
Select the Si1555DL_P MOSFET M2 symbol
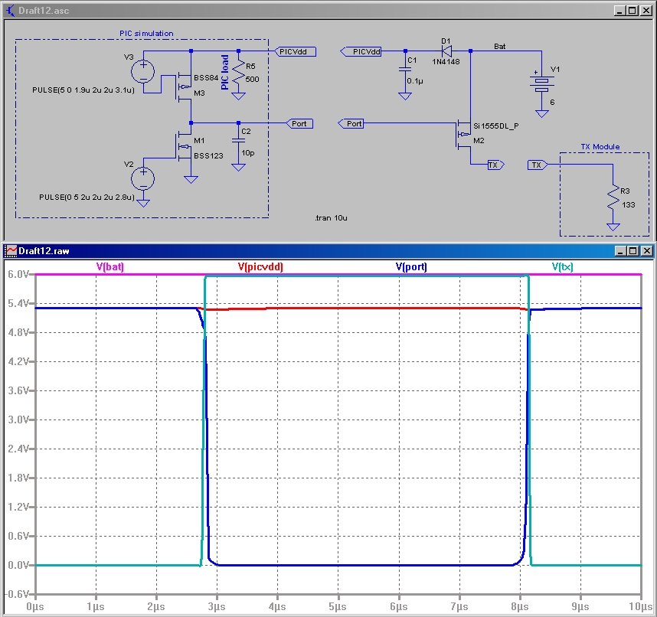[x=463, y=135]
